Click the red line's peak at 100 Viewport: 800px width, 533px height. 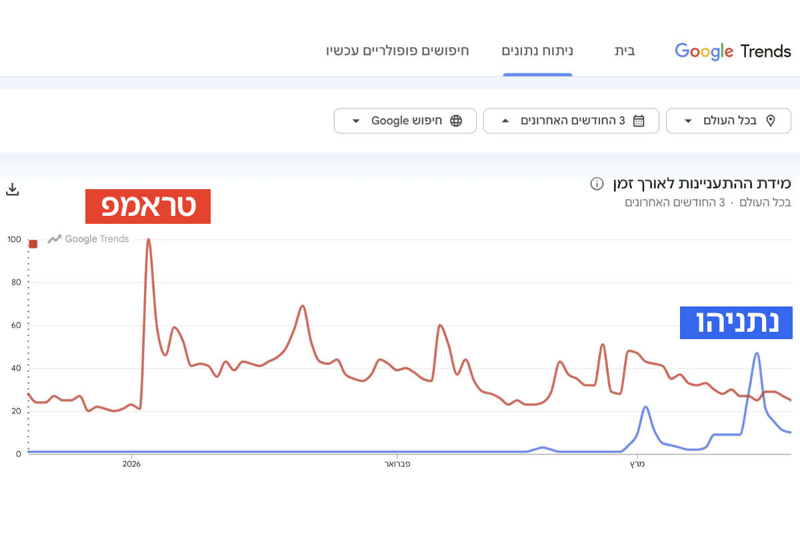click(x=148, y=240)
